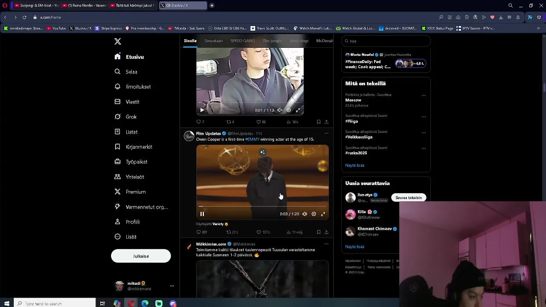Open #ruska2025 trend options dots
Screen dimensions: 546x307
424,148
